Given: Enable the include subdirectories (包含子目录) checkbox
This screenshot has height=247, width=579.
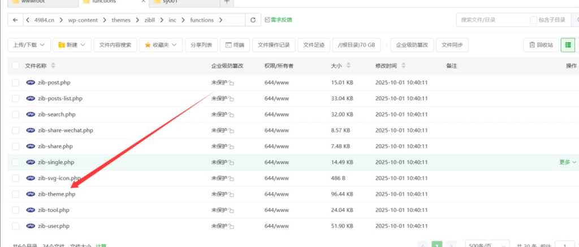Looking at the screenshot, I should [533, 20].
